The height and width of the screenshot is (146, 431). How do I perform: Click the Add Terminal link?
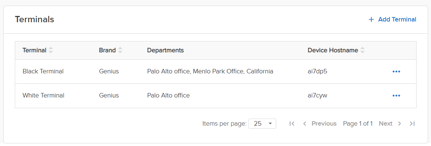point(392,20)
